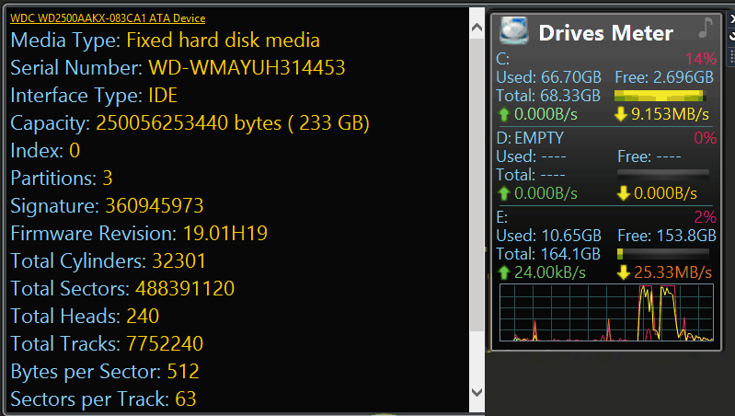
Task: Click the drive activity graph in Drives Meter
Action: click(x=606, y=312)
